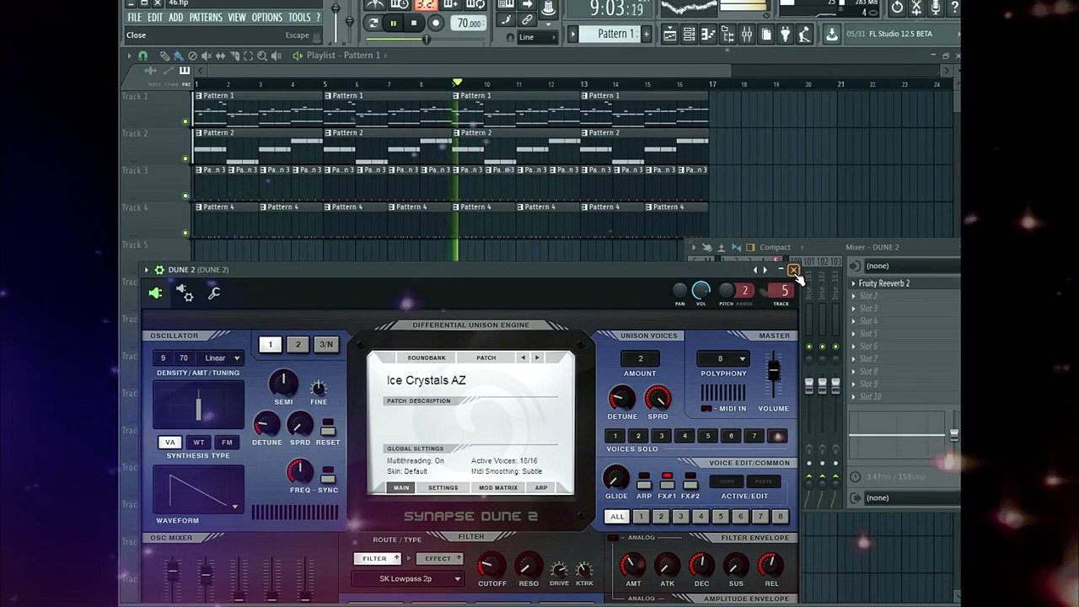
Task: Expand Fruity Reeverb 2 slot in Mixer
Action: pos(853,284)
